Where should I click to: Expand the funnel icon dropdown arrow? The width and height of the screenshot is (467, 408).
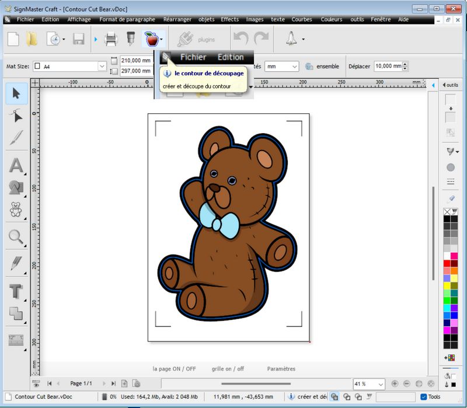457,152
